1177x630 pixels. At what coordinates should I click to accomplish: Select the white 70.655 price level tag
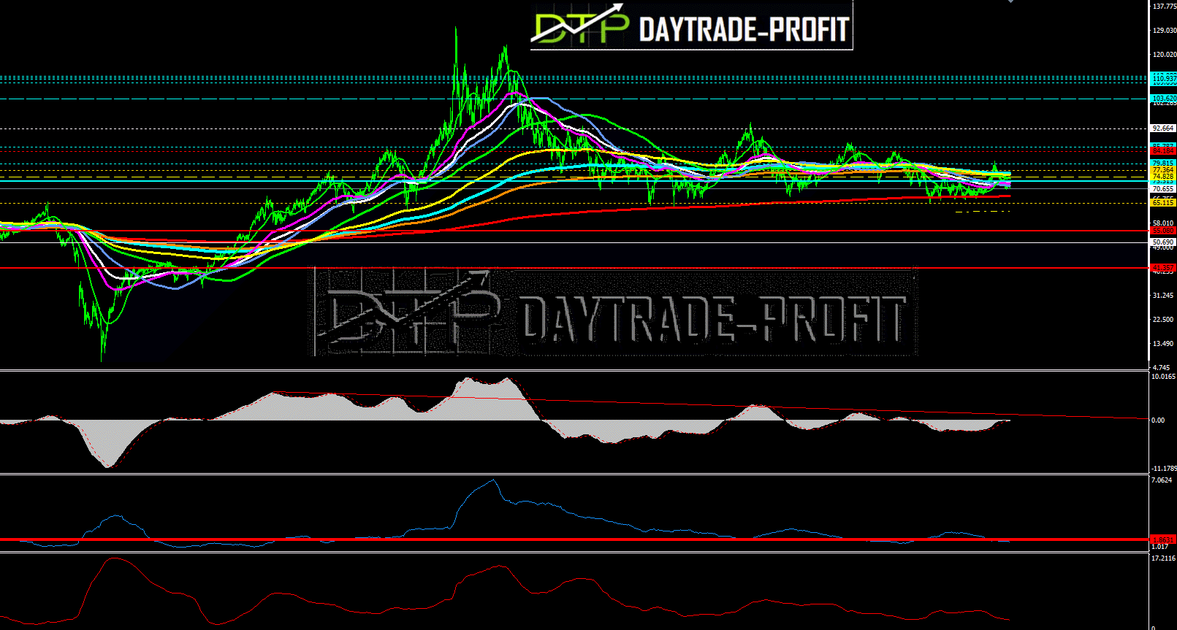[x=1164, y=189]
